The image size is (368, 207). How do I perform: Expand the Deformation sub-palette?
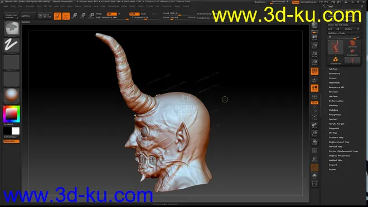click(x=336, y=101)
